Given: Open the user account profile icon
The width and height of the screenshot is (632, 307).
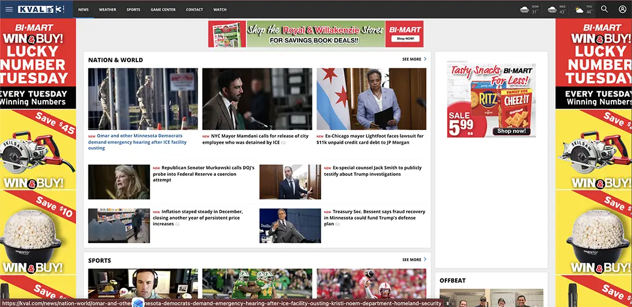Looking at the screenshot, I should coord(622,9).
